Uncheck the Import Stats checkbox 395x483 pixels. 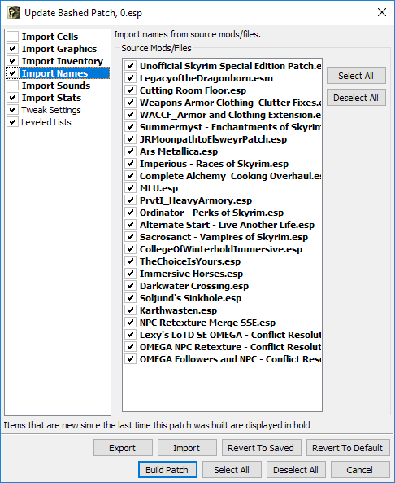point(13,98)
